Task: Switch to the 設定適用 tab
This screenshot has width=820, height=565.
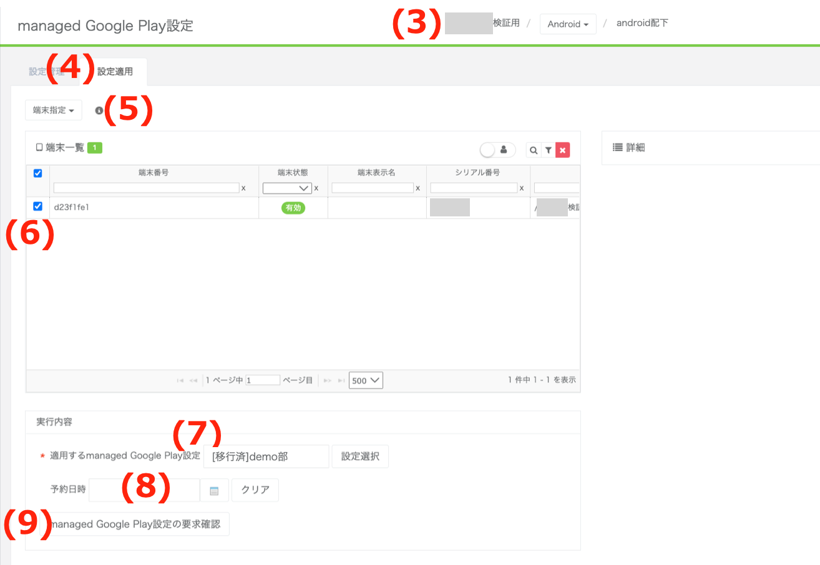Action: click(115, 72)
